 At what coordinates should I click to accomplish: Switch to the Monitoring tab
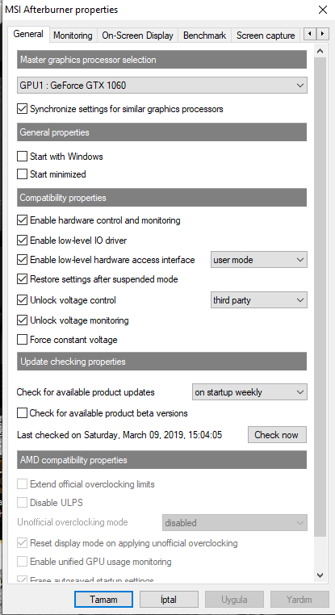pyautogui.click(x=73, y=36)
